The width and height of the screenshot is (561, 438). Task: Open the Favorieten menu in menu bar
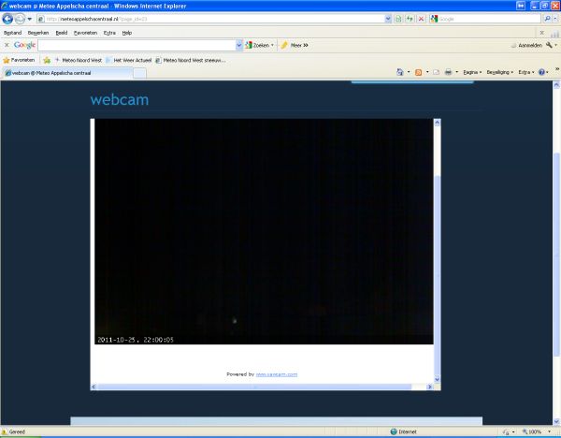pyautogui.click(x=85, y=32)
